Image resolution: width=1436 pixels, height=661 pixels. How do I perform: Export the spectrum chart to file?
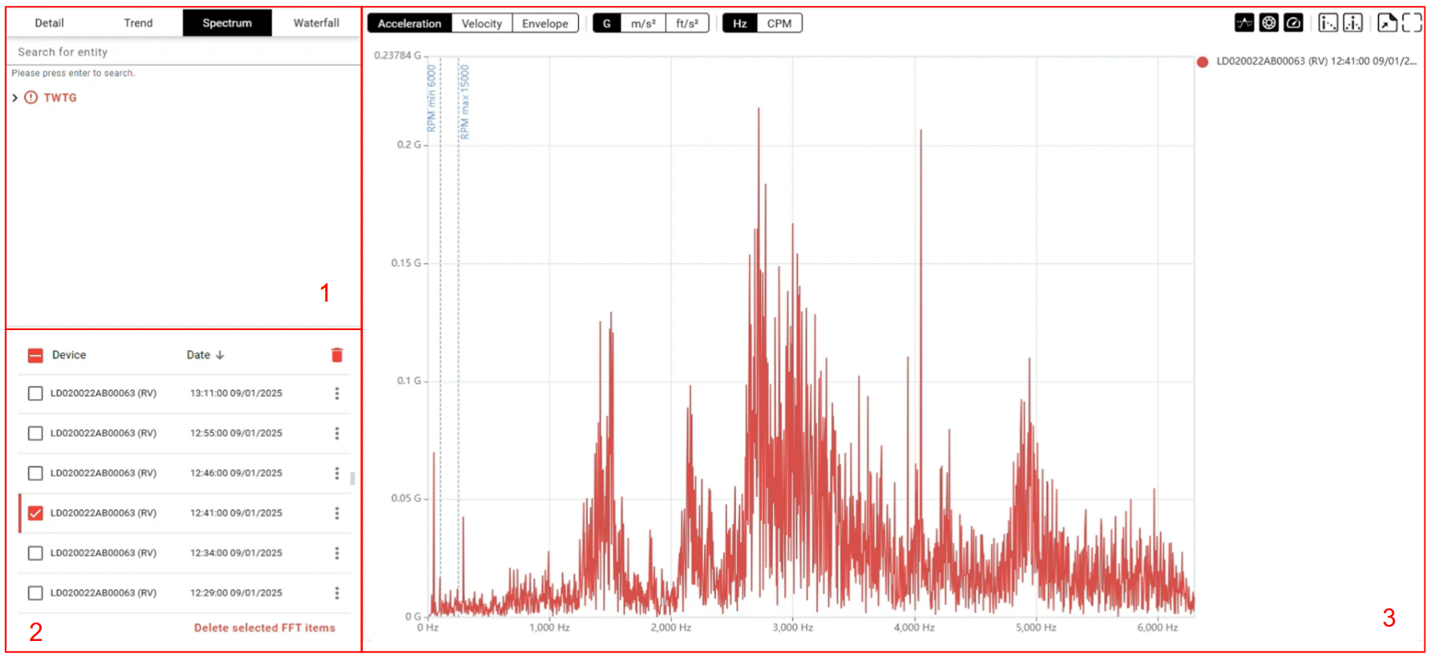1387,23
